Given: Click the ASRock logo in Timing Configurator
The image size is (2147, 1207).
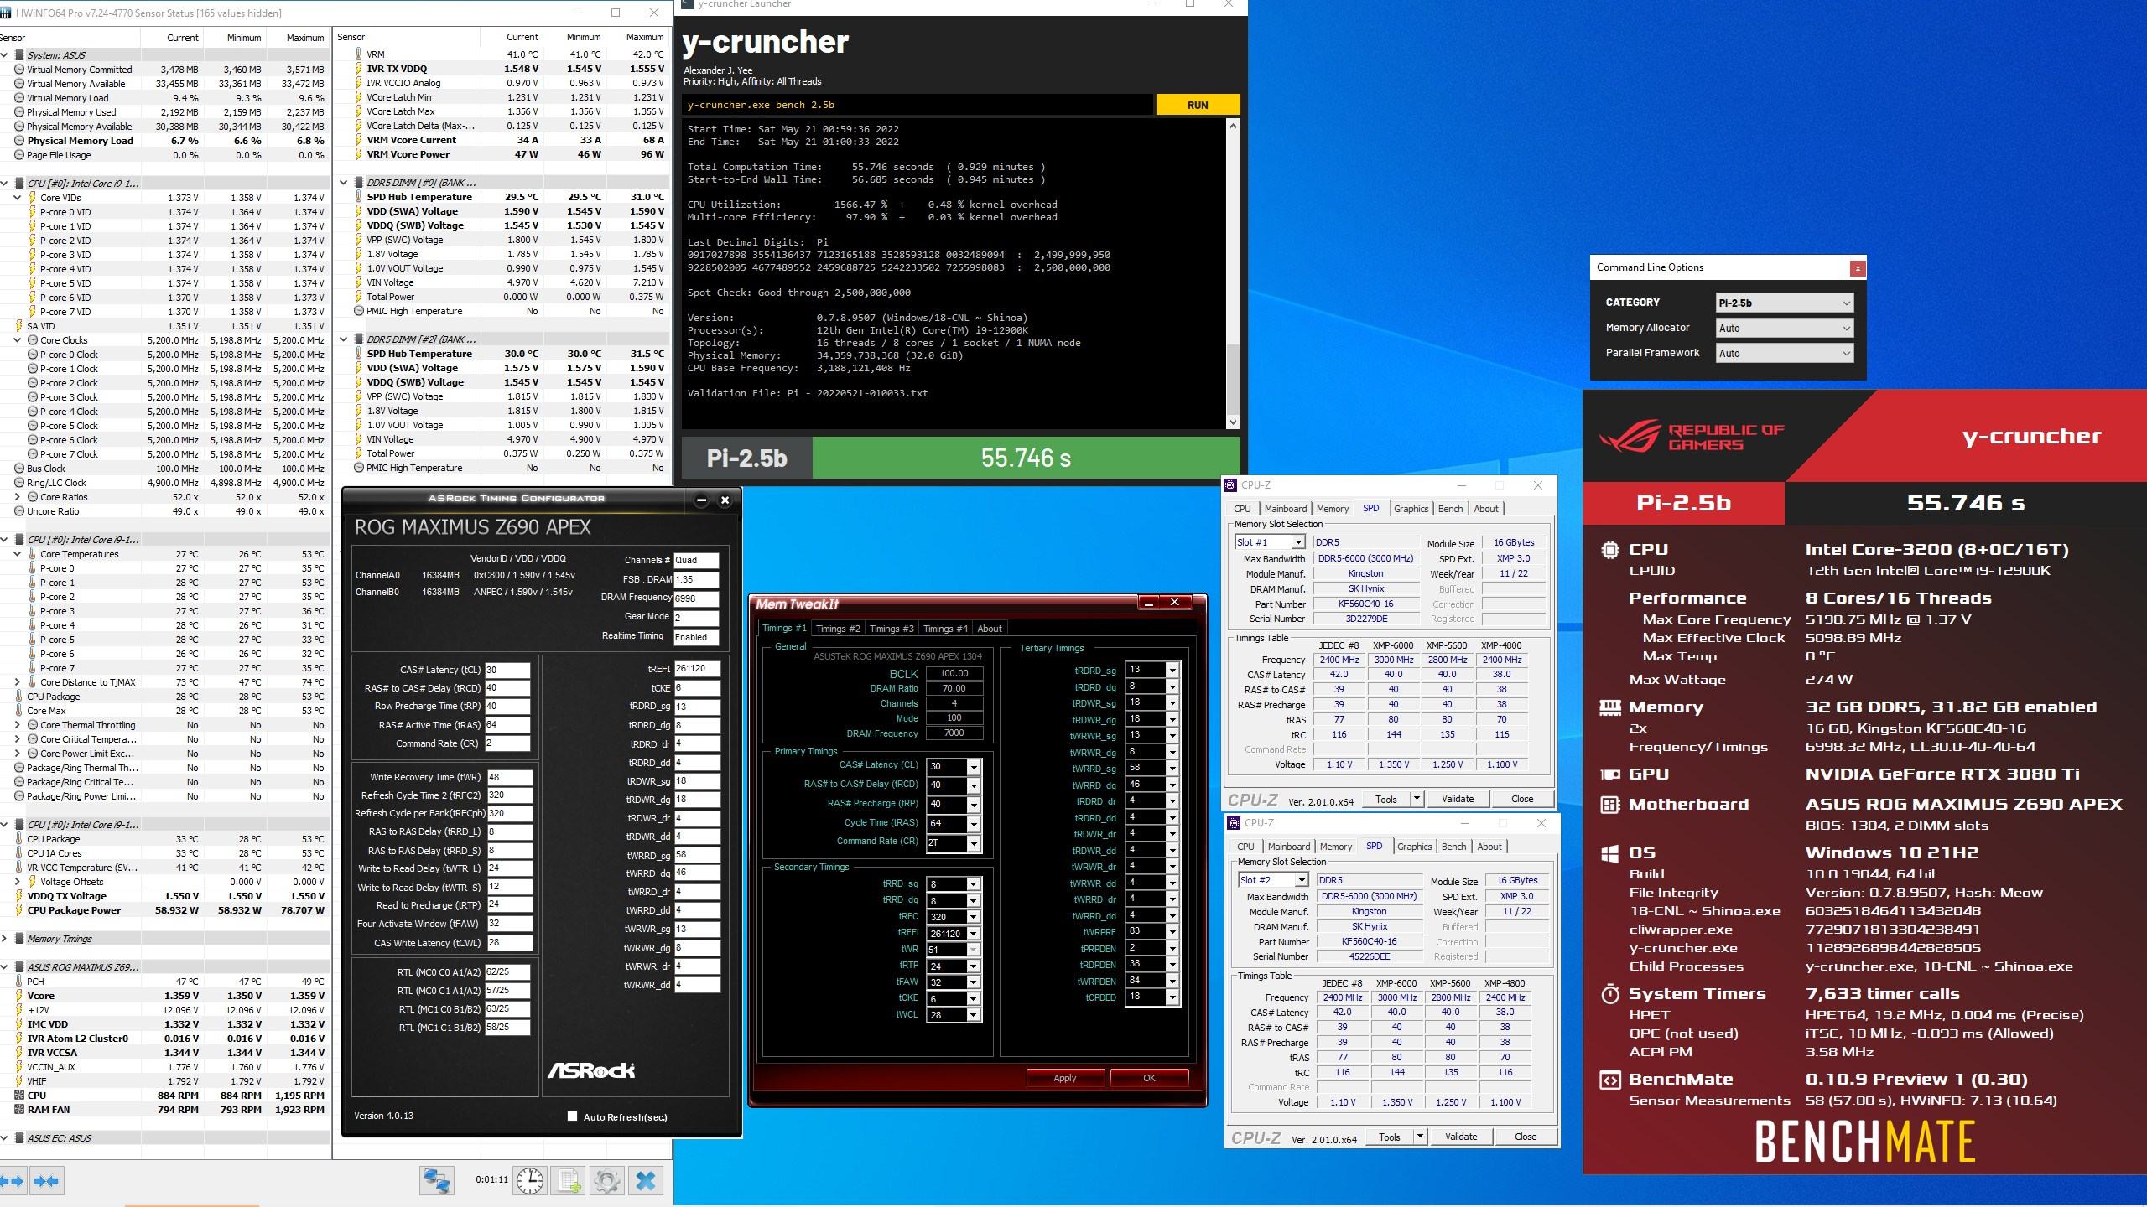Looking at the screenshot, I should (x=591, y=1070).
